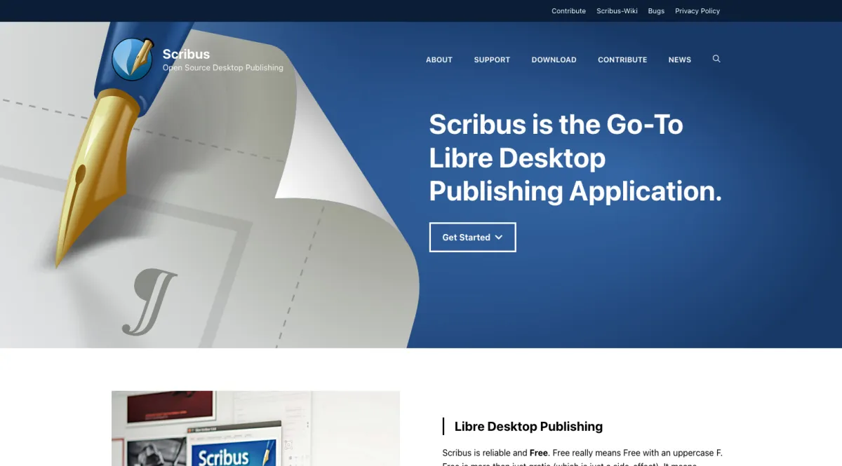
Task: View the Privacy Policy page
Action: pos(697,11)
